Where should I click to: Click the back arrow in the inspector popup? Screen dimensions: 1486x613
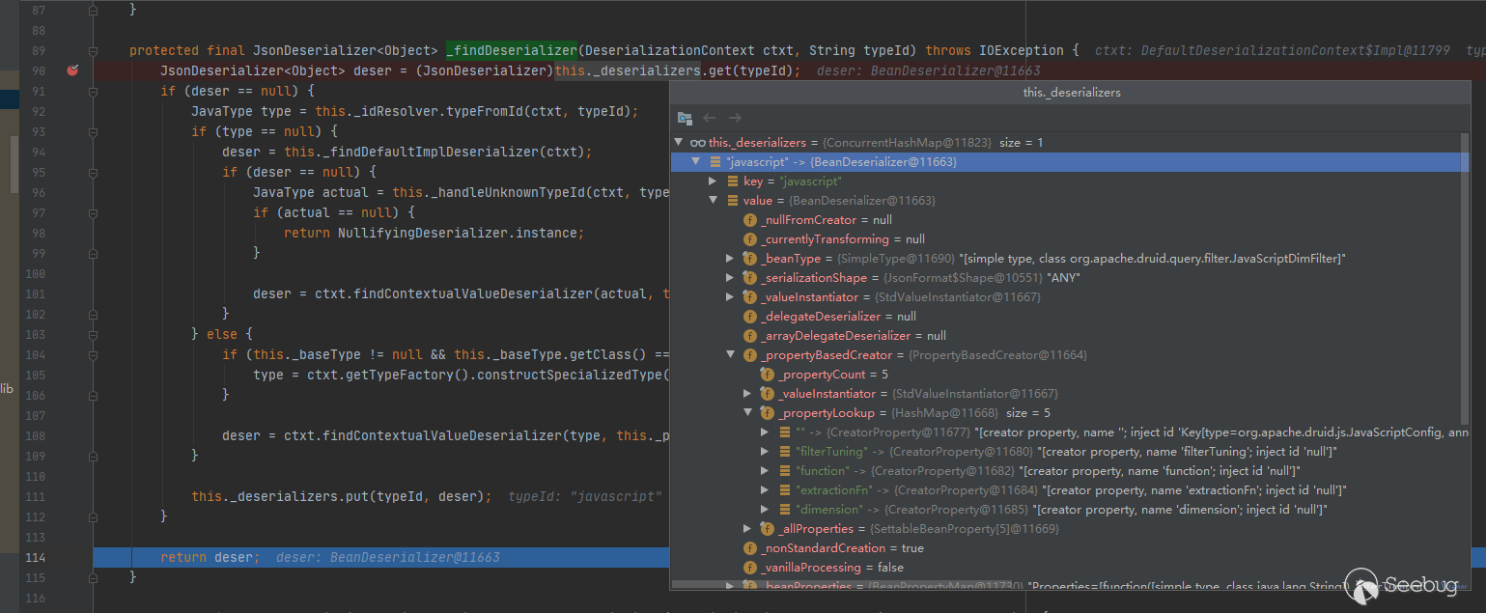click(710, 118)
